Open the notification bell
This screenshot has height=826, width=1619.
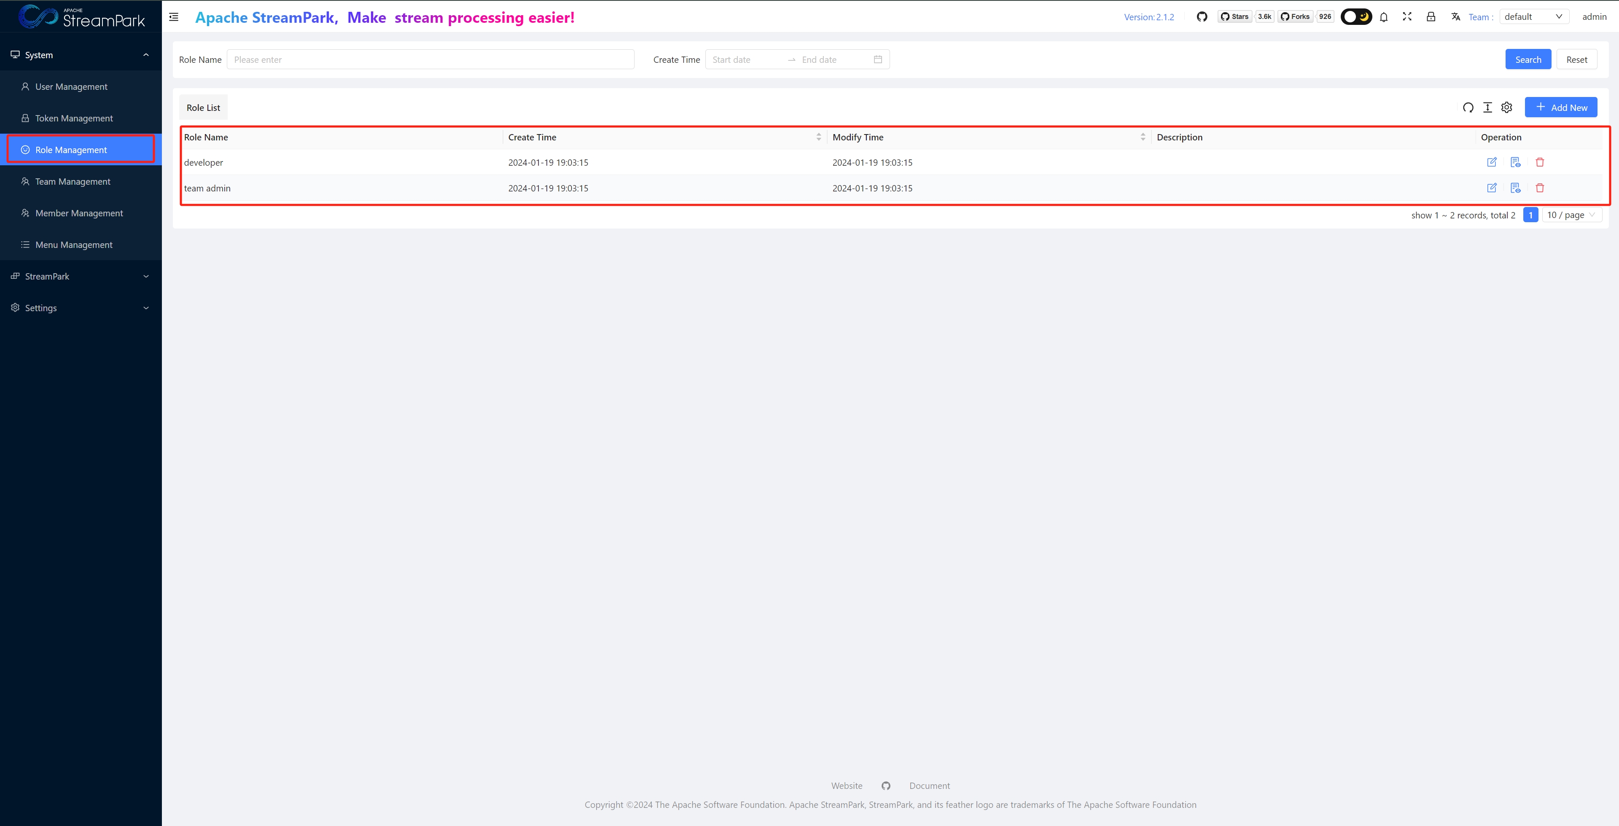pyautogui.click(x=1384, y=17)
